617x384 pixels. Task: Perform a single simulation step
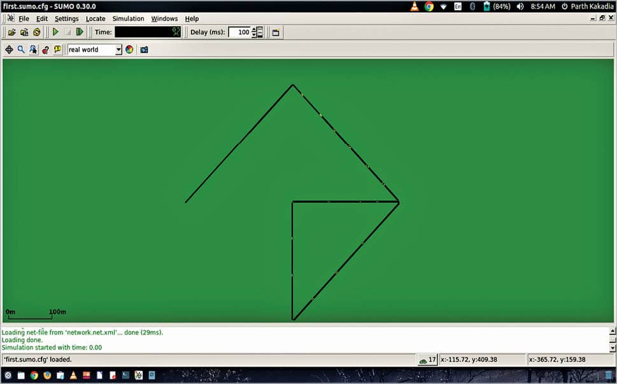pyautogui.click(x=80, y=32)
